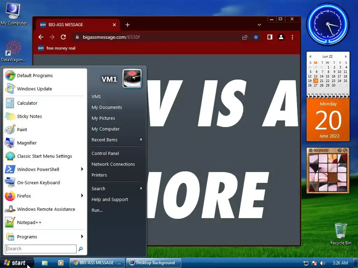Open My Computer desktop icon
Screen dimensions: 358x268
click(x=13, y=14)
